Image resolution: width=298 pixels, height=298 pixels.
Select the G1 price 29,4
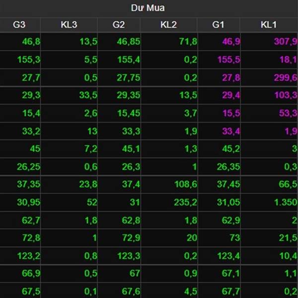pyautogui.click(x=231, y=95)
